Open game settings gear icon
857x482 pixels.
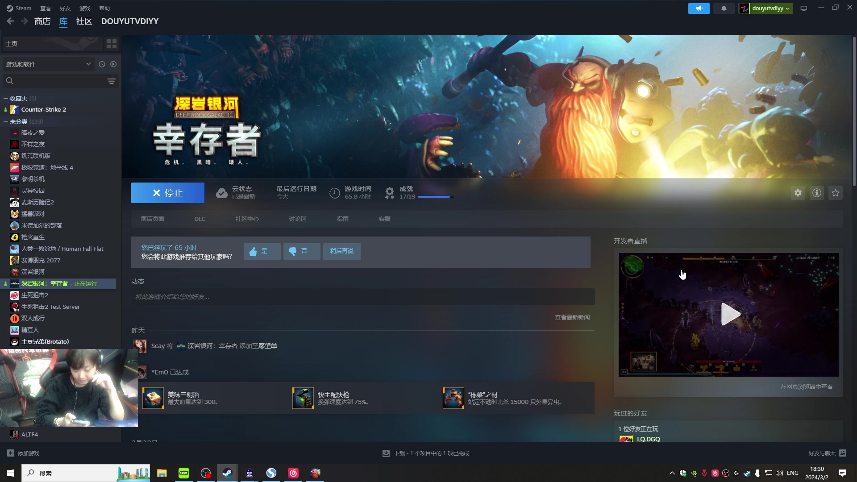tap(798, 193)
